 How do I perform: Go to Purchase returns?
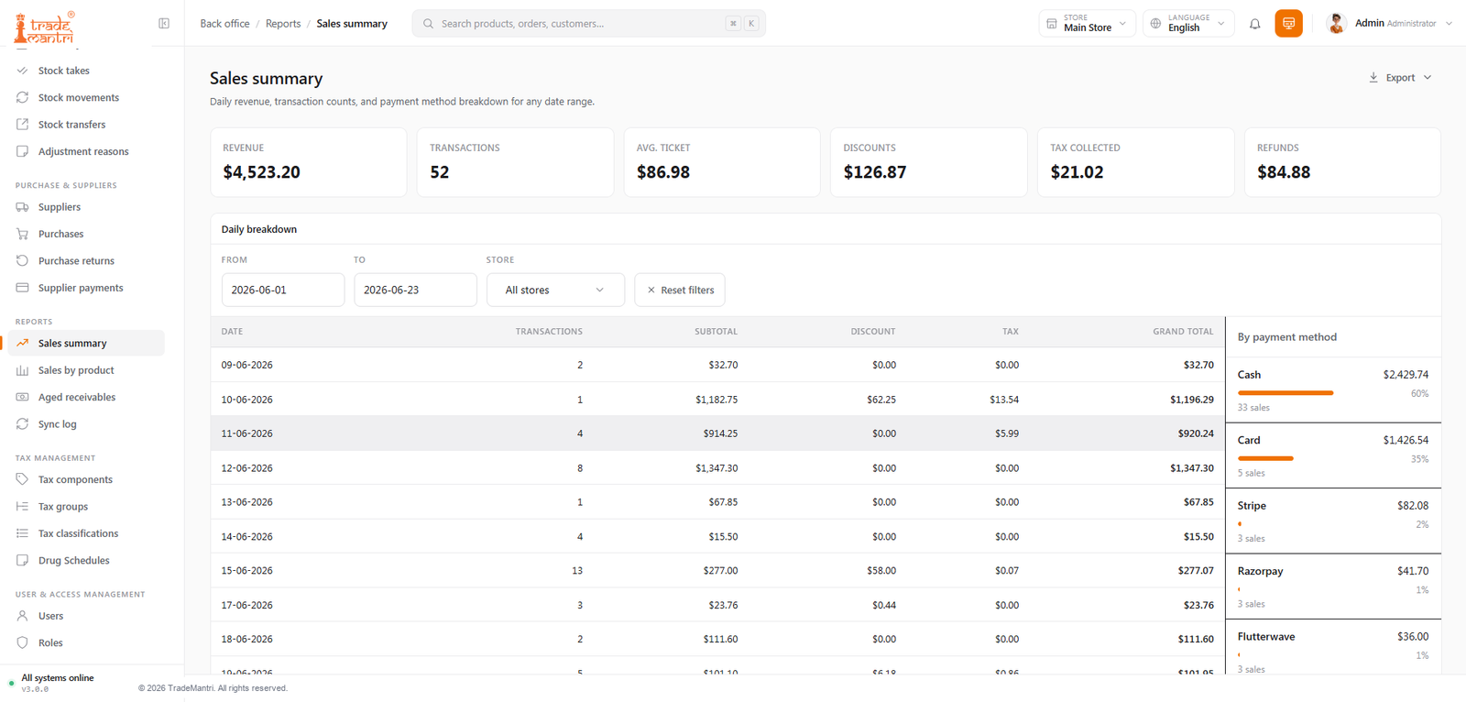tap(76, 261)
